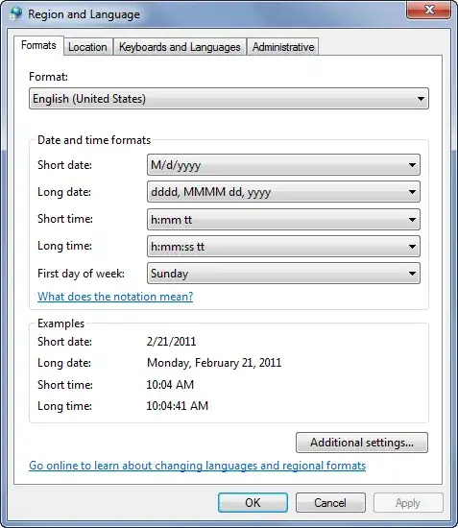This screenshot has width=458, height=528.
Task: Switch to the Location tab
Action: pyautogui.click(x=87, y=47)
